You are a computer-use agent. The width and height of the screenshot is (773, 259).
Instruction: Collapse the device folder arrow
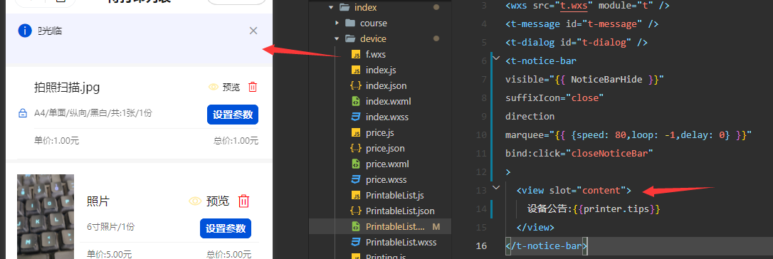point(337,39)
